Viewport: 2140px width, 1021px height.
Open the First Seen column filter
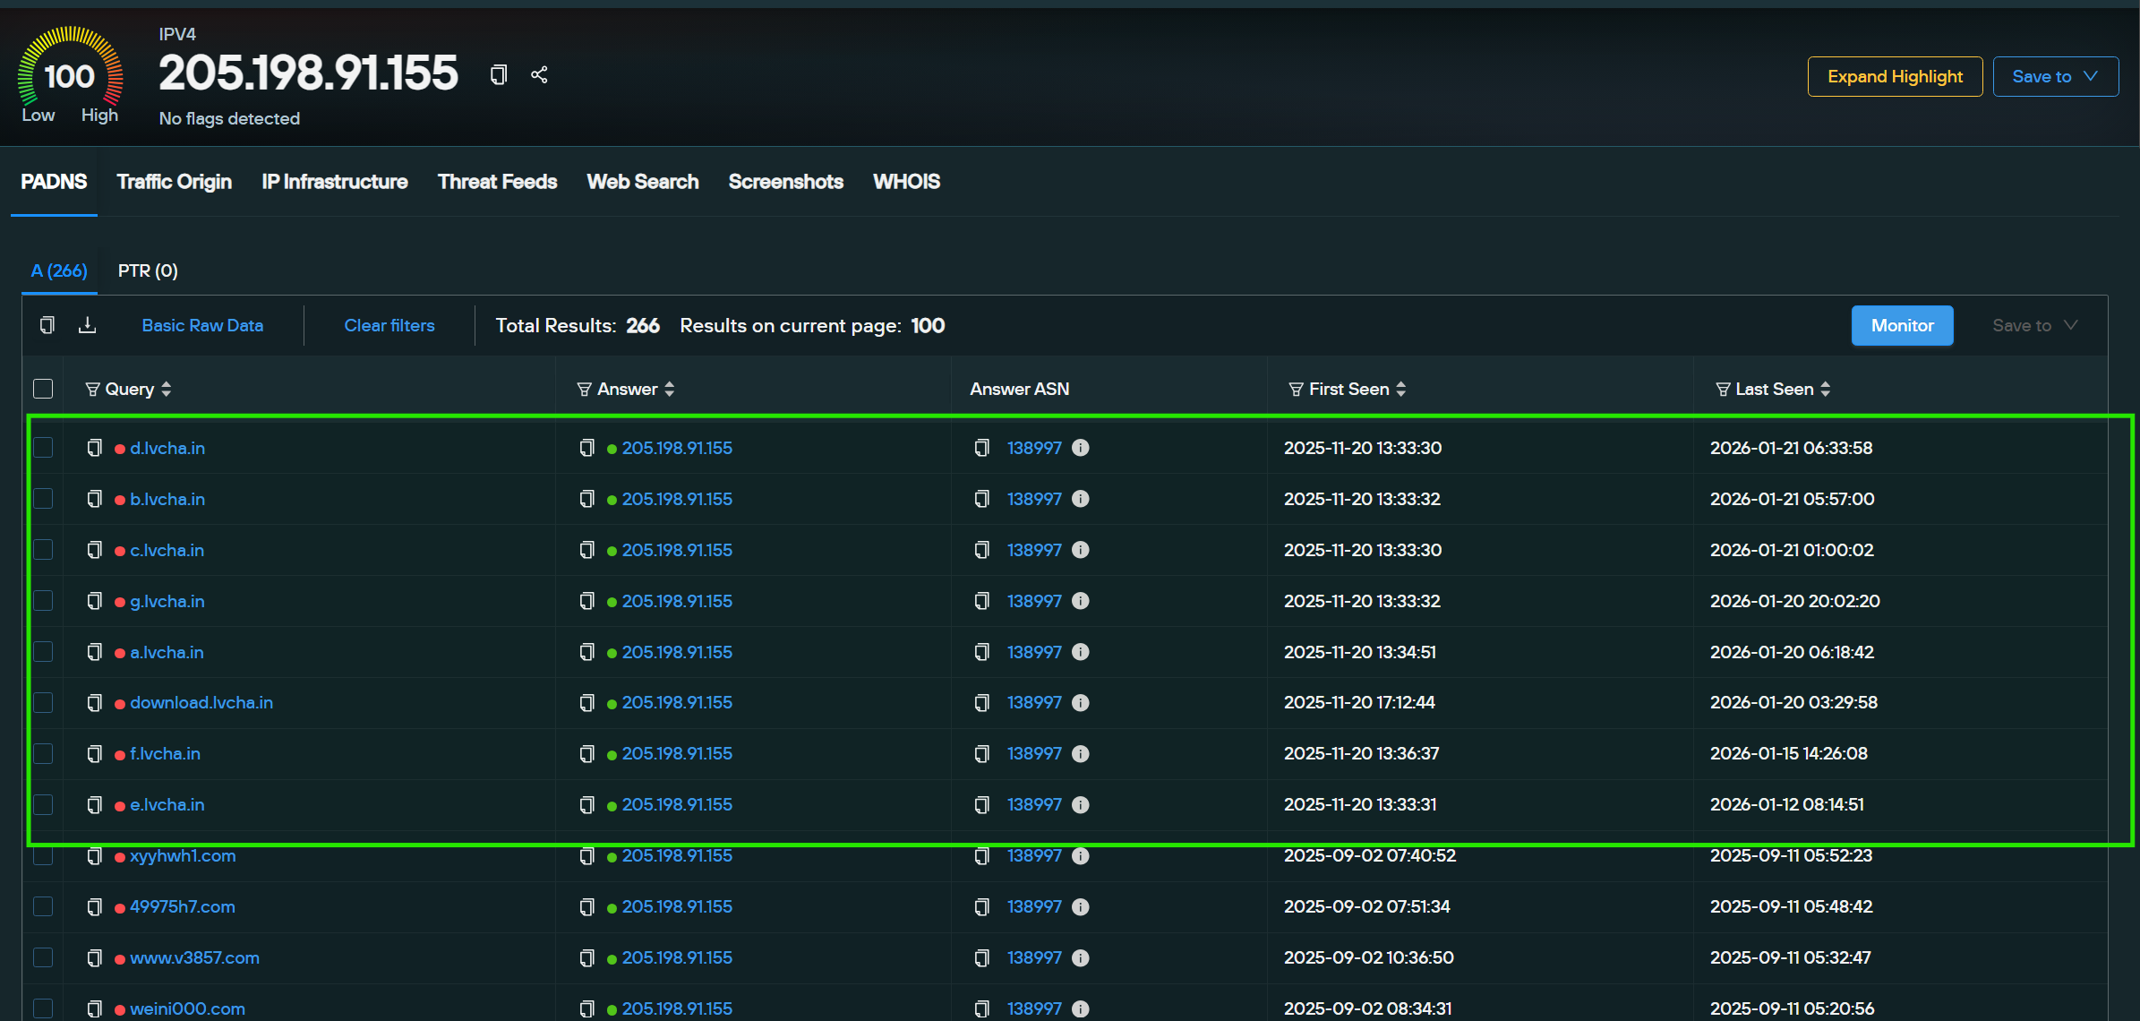1296,389
